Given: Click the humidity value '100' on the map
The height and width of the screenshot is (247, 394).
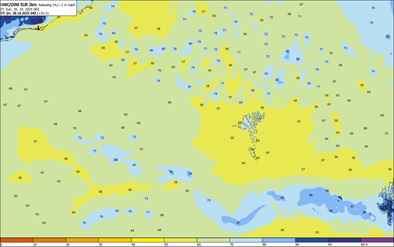Looking at the screenshot, I should tap(42, 20).
